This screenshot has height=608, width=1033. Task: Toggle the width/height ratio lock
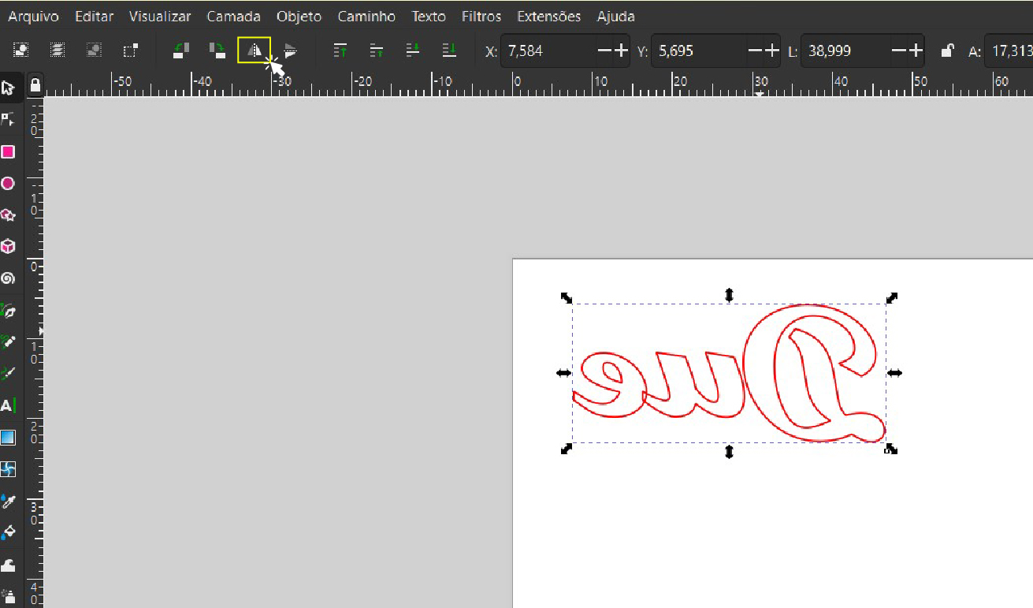(x=949, y=51)
